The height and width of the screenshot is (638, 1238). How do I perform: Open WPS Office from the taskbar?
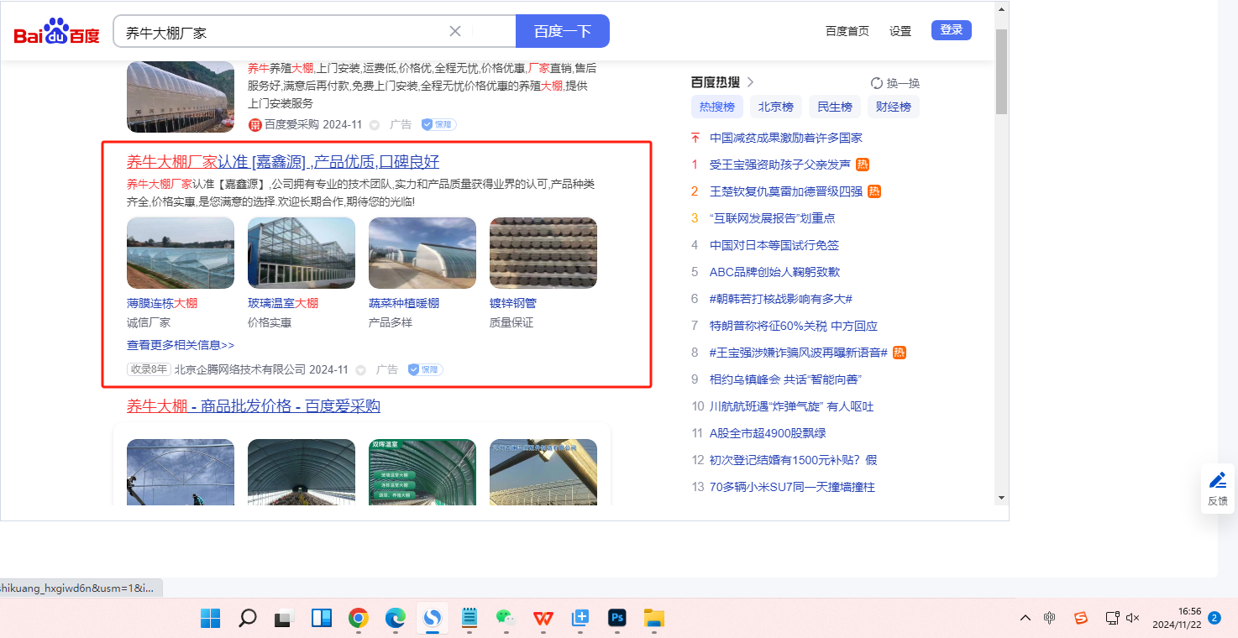[543, 619]
